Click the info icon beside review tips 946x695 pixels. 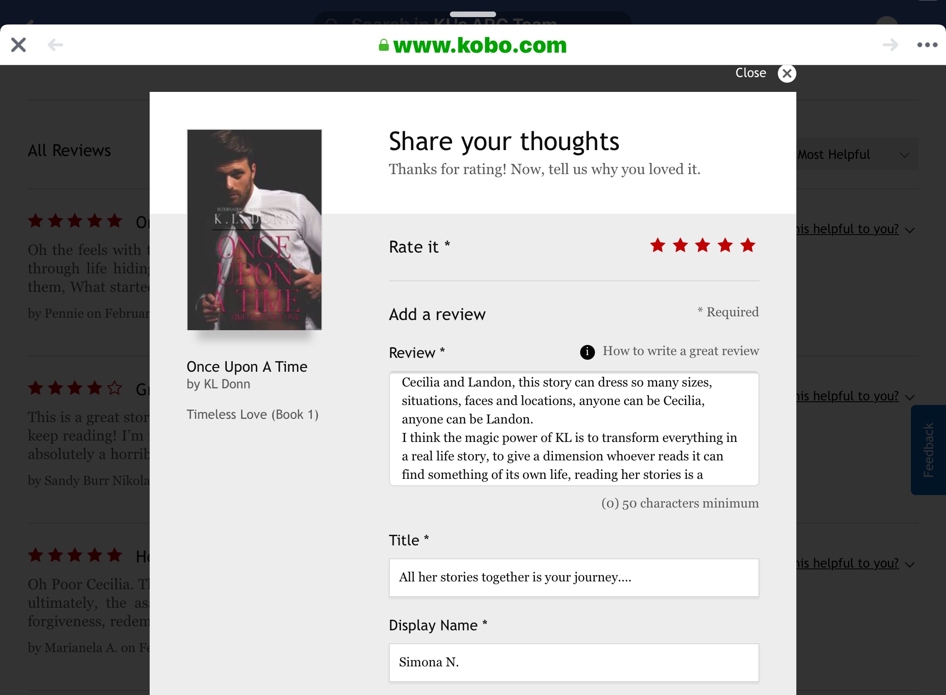tap(587, 352)
